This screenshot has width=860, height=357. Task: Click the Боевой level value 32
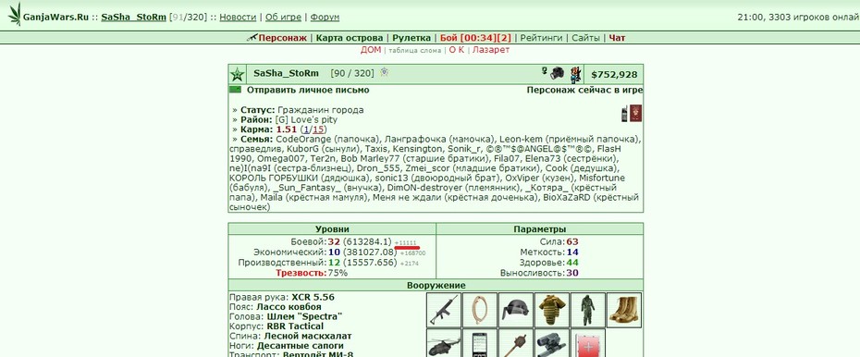click(x=334, y=241)
